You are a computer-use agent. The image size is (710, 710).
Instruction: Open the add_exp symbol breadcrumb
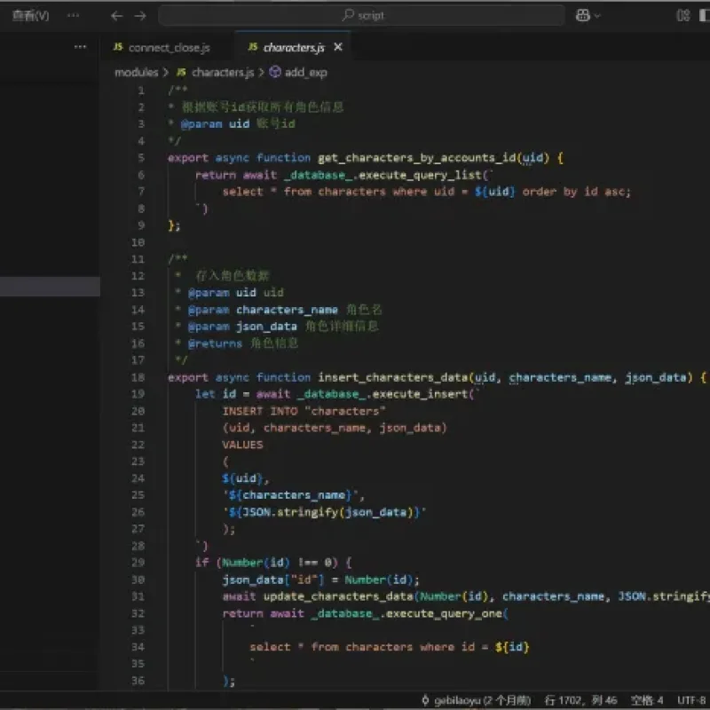click(298, 73)
